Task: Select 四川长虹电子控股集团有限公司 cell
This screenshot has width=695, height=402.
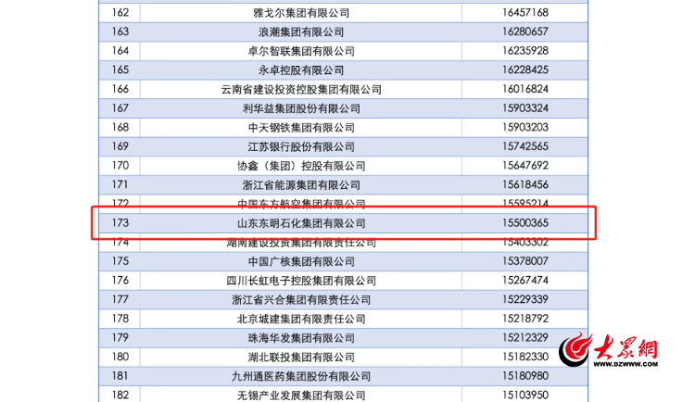Action: click(301, 281)
